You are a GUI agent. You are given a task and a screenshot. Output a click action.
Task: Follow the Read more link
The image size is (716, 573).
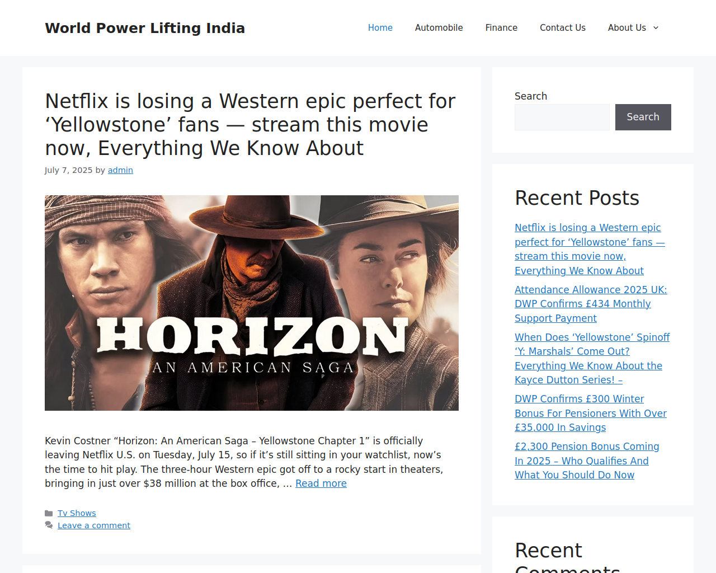pyautogui.click(x=321, y=483)
